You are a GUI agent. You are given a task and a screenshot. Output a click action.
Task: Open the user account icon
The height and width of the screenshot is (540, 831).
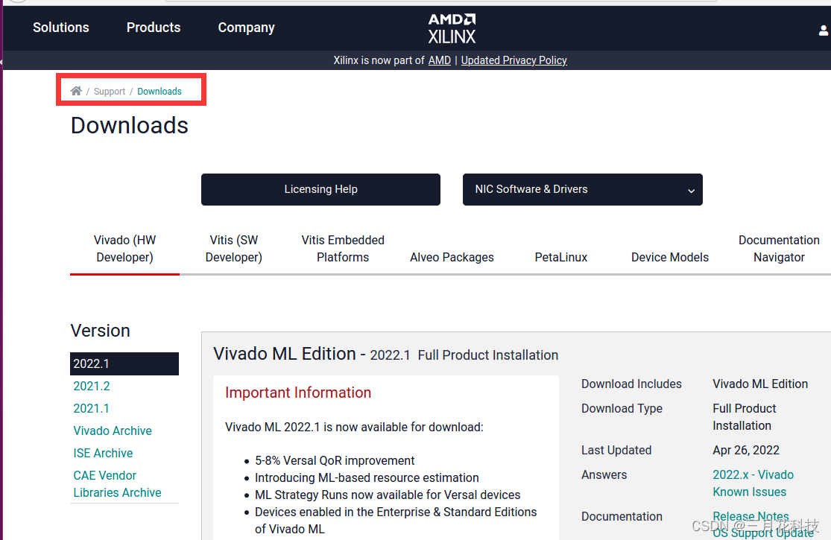click(x=823, y=31)
